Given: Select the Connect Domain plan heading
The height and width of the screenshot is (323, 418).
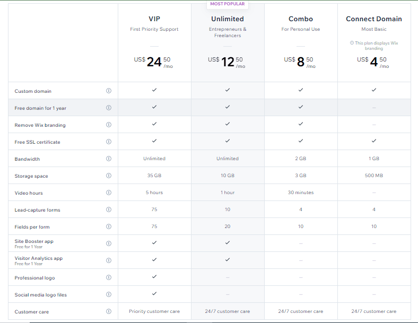Looking at the screenshot, I should coord(374,19).
